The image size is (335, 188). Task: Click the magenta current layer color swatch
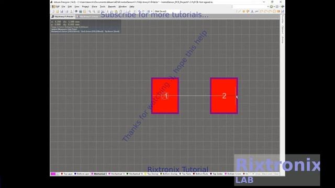pos(53,174)
